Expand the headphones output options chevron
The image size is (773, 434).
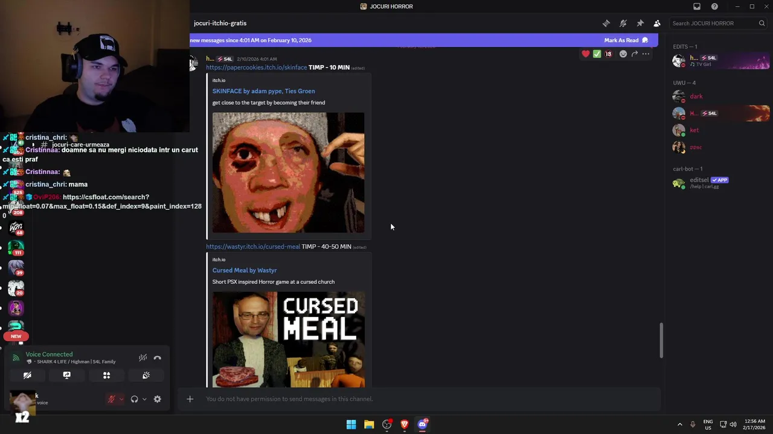point(144,399)
